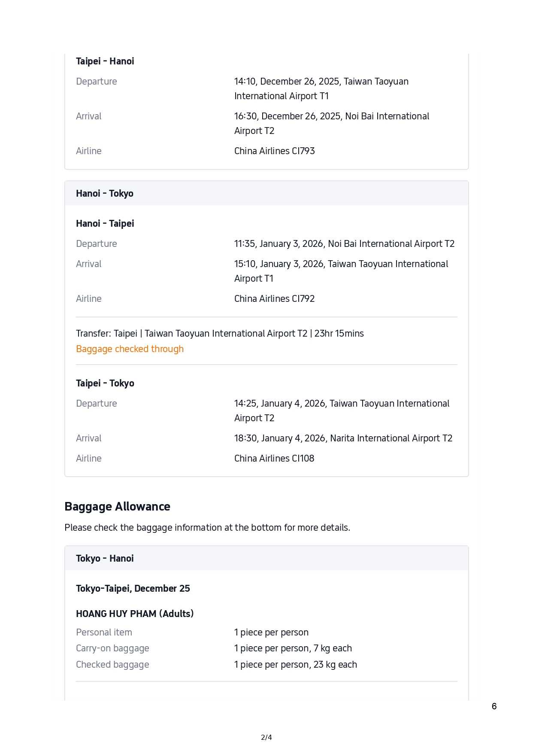533x754 pixels.
Task: Click the 18:30 Narita International Airport arrival text
Action: click(343, 438)
